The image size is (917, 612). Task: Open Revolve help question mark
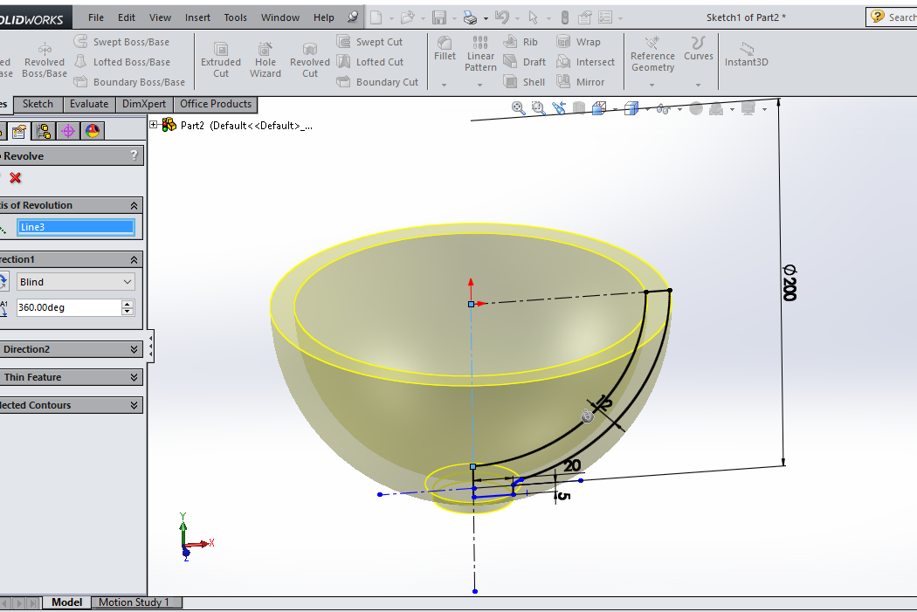[134, 155]
